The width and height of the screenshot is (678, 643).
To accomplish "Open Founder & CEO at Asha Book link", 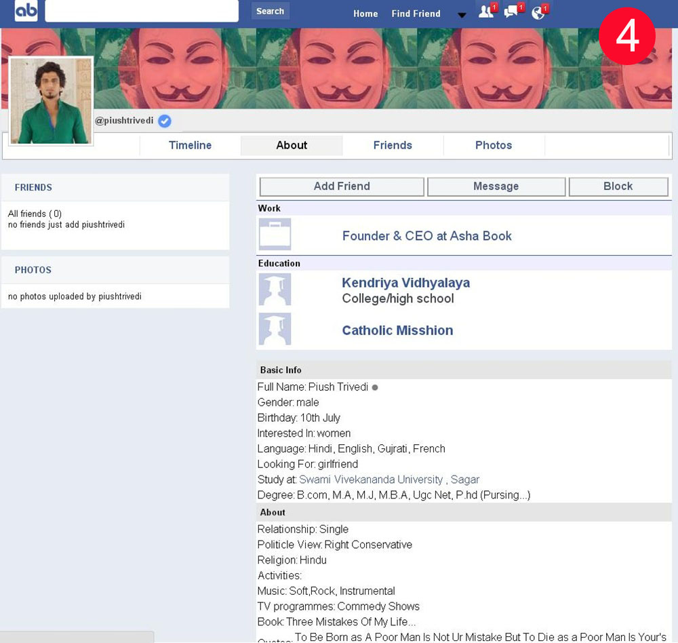I will click(x=426, y=236).
